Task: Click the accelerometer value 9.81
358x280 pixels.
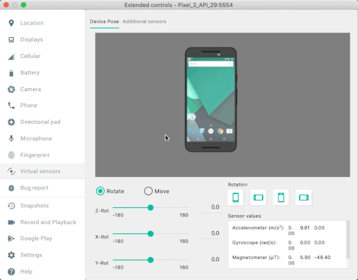Action: tap(305, 228)
